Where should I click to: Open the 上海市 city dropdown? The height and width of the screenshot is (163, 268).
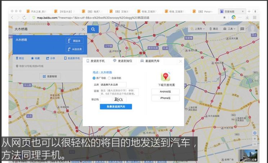coord(198,29)
